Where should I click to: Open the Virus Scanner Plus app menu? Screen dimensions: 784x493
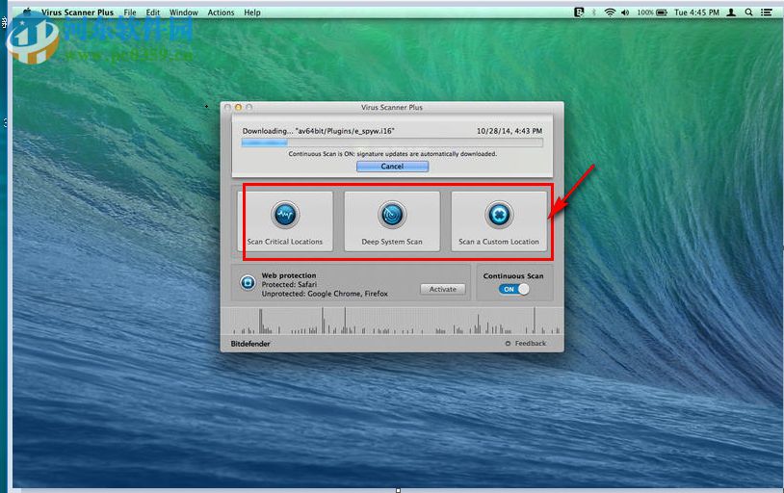(x=77, y=12)
